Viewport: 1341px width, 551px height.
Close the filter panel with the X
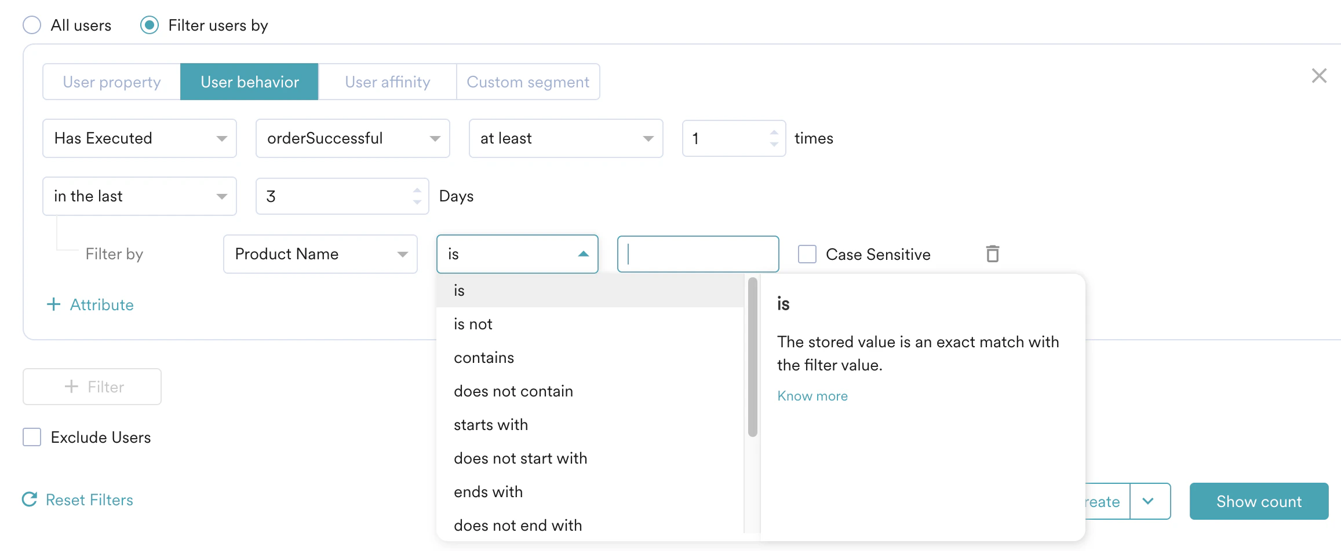point(1319,75)
